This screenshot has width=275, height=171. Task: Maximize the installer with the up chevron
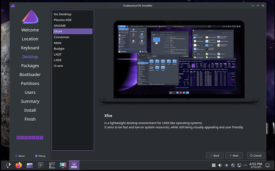258,6
